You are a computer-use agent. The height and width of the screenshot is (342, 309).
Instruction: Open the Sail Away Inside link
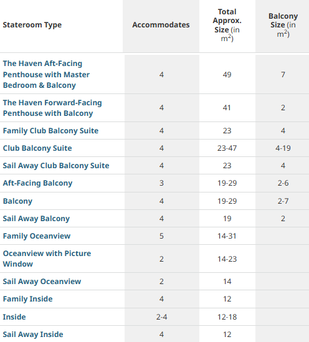(x=33, y=335)
